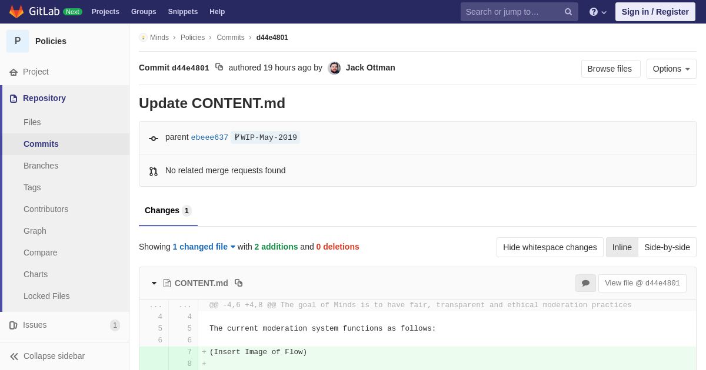Click the Policies project avatar P
Image resolution: width=706 pixels, height=370 pixels.
pos(18,41)
